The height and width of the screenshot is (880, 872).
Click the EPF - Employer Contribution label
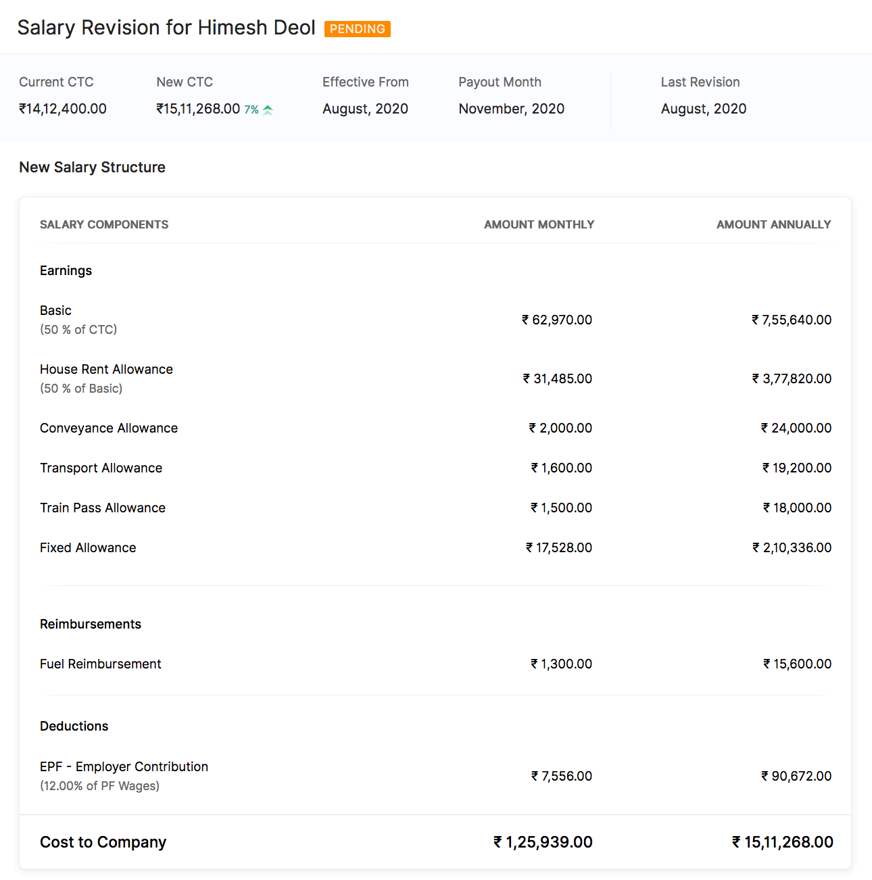124,766
